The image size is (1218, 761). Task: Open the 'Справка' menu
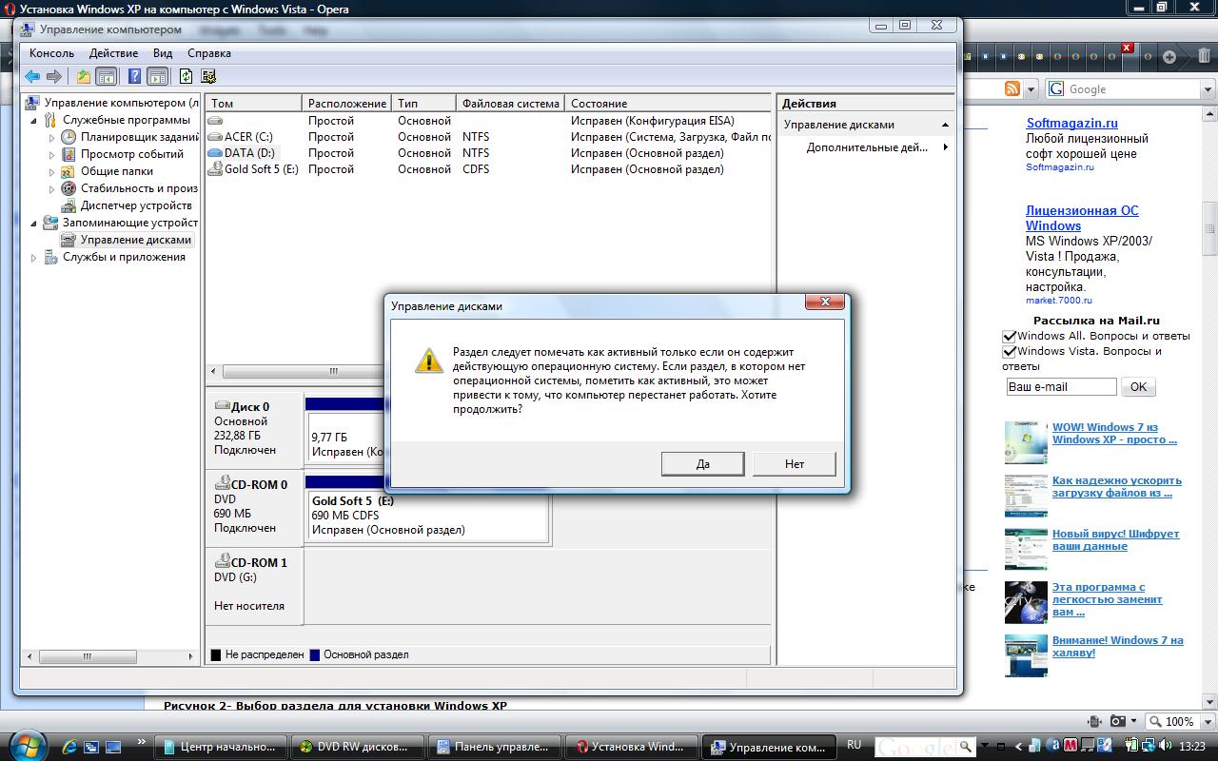209,53
